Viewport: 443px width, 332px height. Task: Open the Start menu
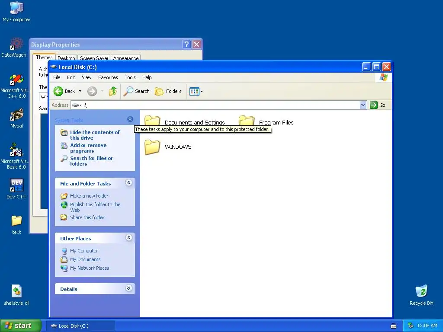[20, 326]
